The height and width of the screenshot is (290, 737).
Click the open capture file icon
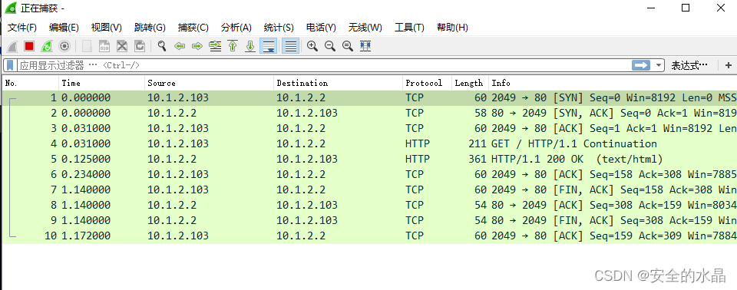coord(87,46)
